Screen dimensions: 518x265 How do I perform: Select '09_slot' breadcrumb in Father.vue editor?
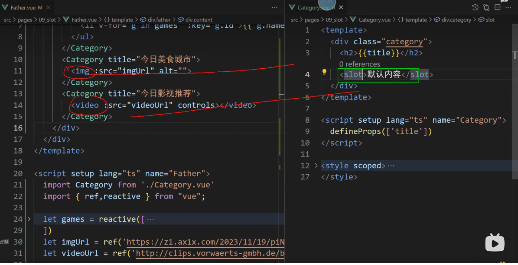pyautogui.click(x=47, y=20)
